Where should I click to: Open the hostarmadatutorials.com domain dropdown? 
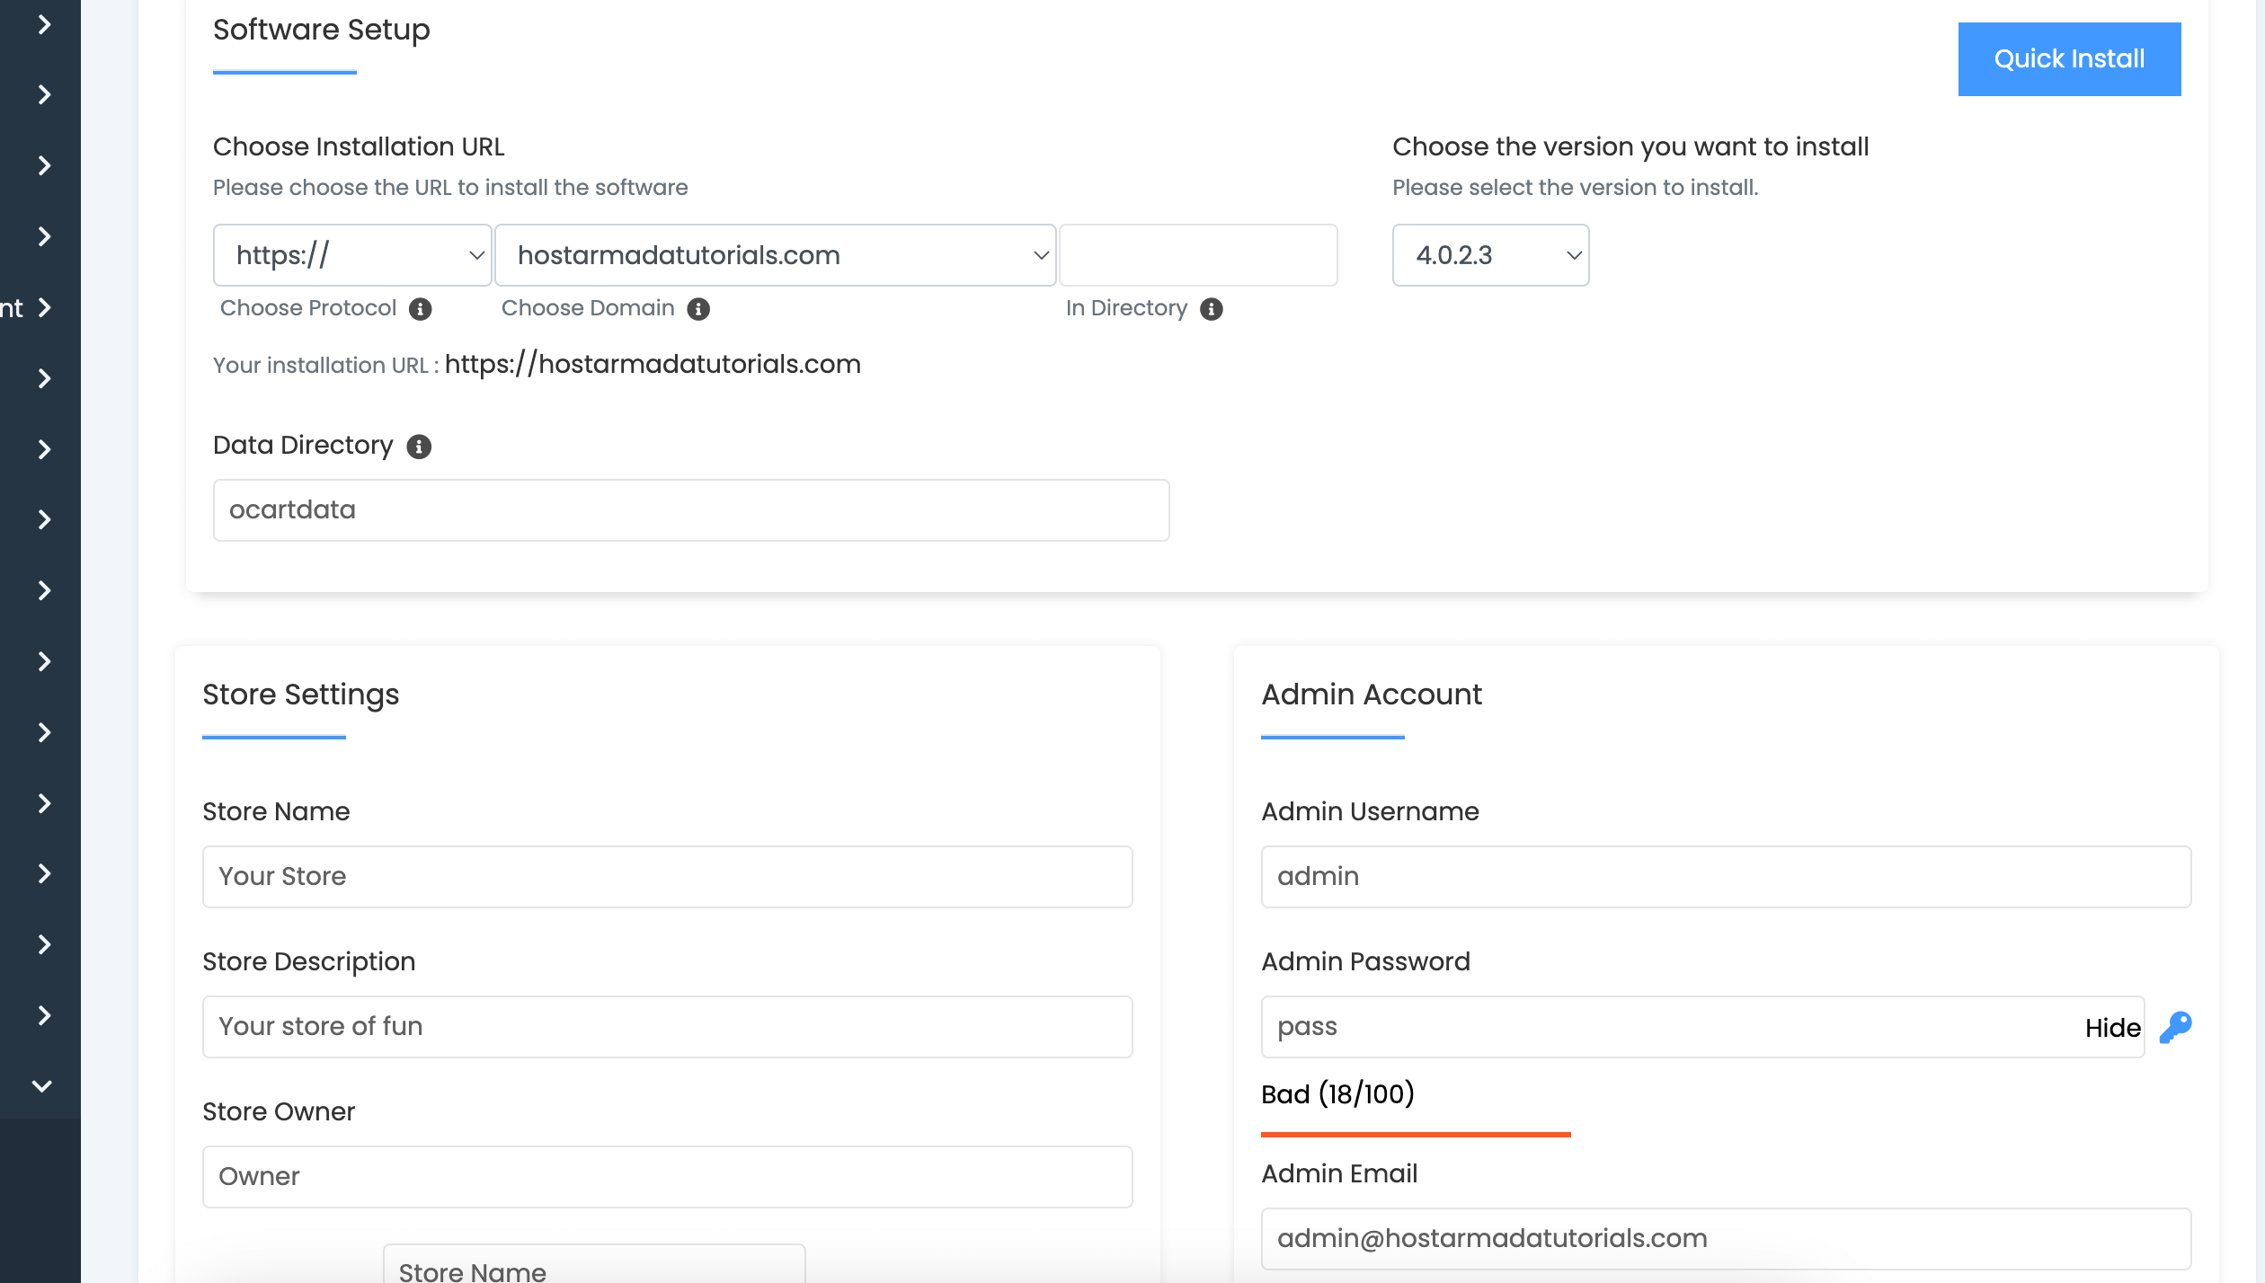click(x=775, y=255)
